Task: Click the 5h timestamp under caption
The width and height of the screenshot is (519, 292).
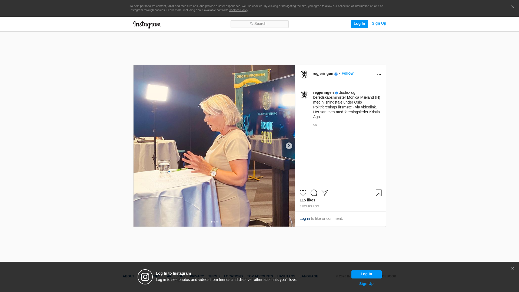Action: pos(315,125)
